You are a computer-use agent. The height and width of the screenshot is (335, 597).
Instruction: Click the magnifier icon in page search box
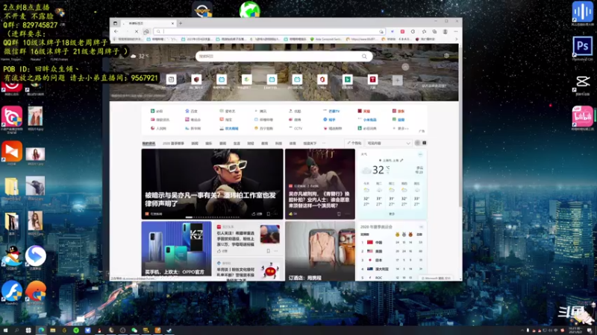click(x=364, y=57)
